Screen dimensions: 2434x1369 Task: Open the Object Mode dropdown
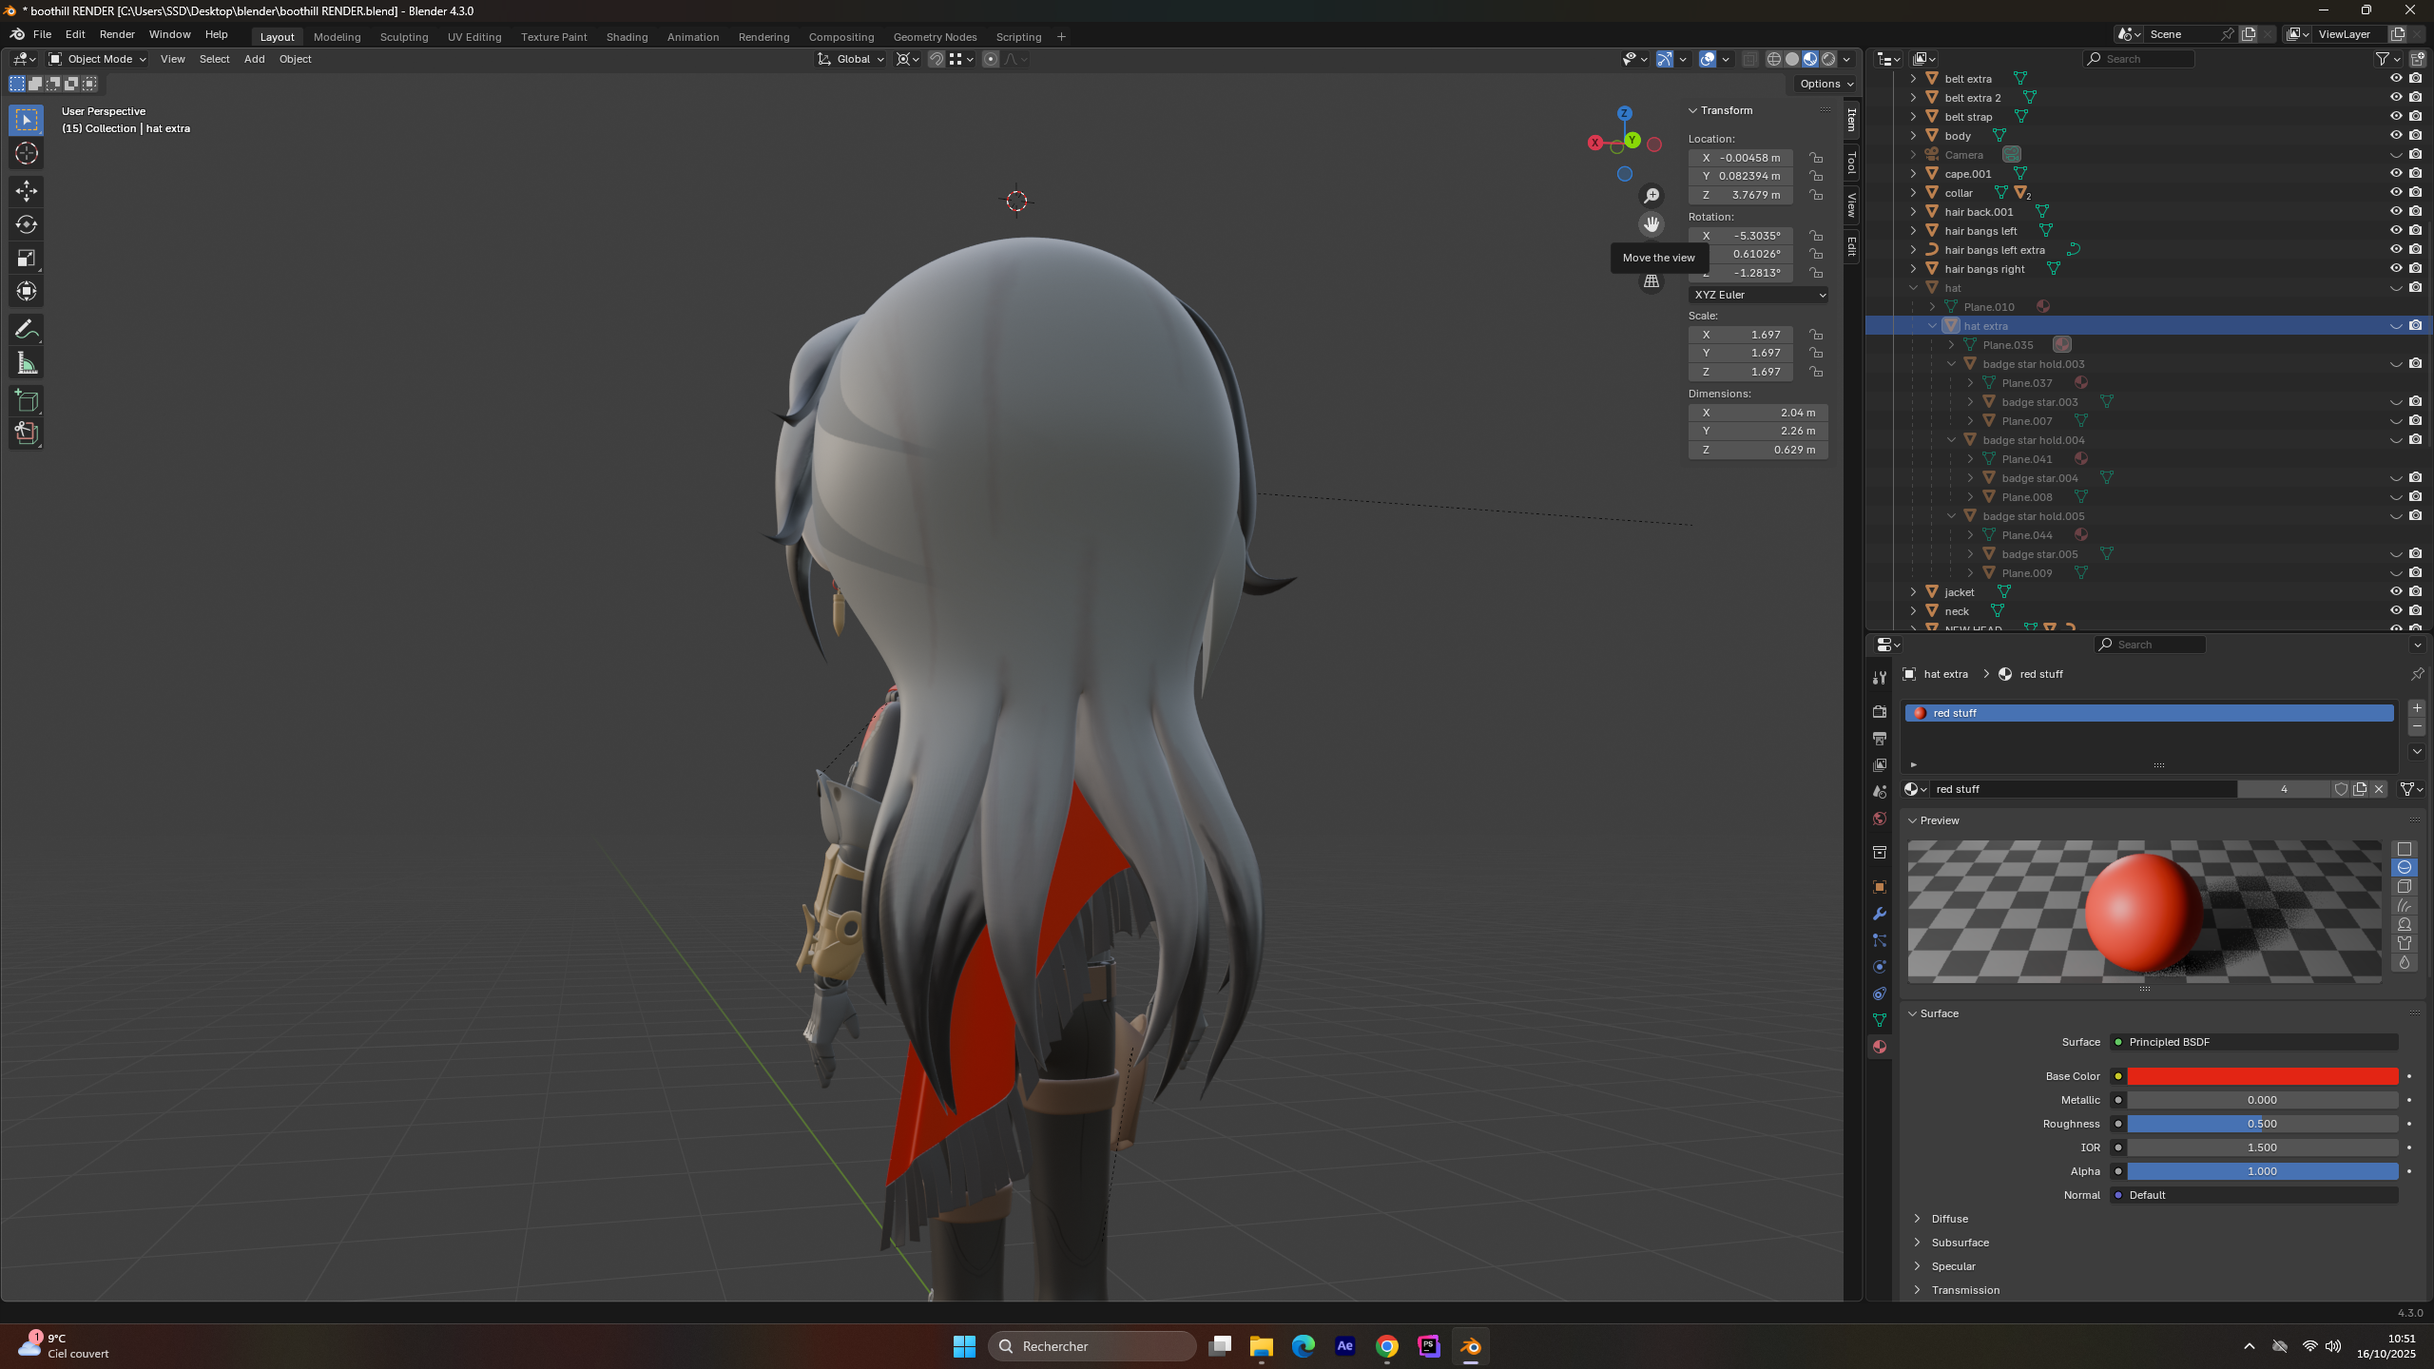[98, 59]
